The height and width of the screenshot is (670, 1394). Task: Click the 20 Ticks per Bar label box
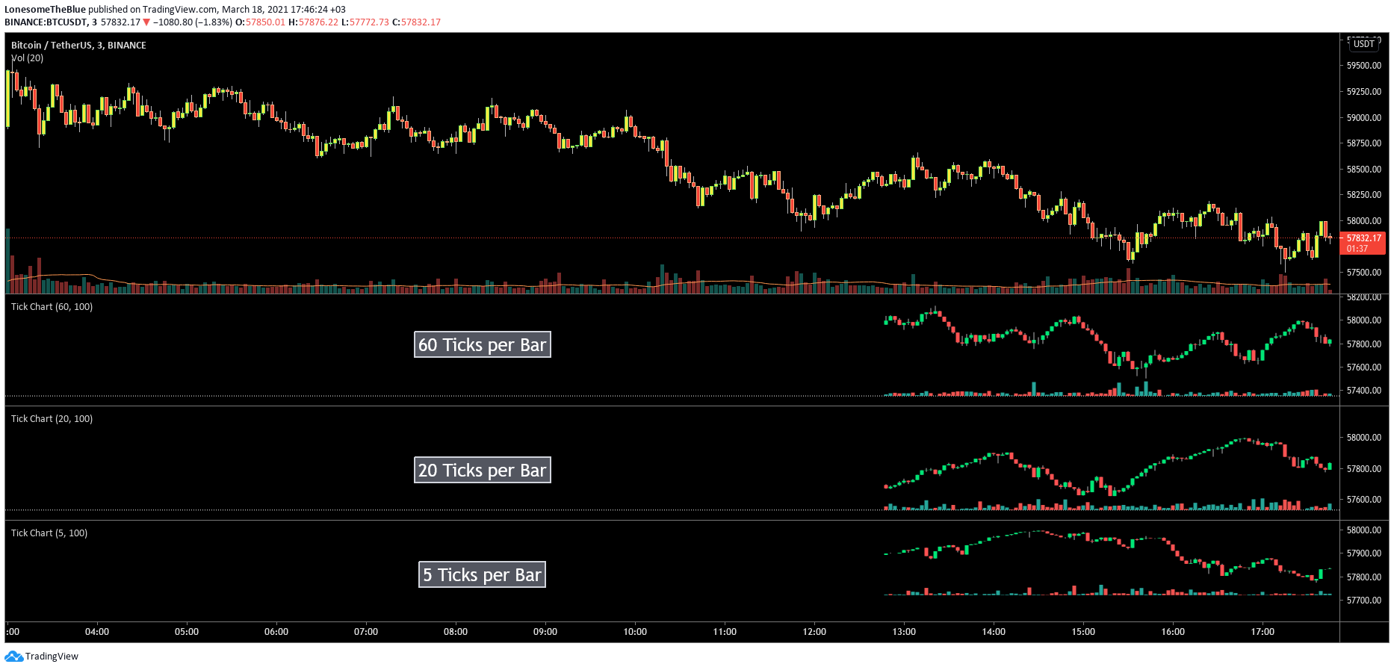tap(483, 470)
